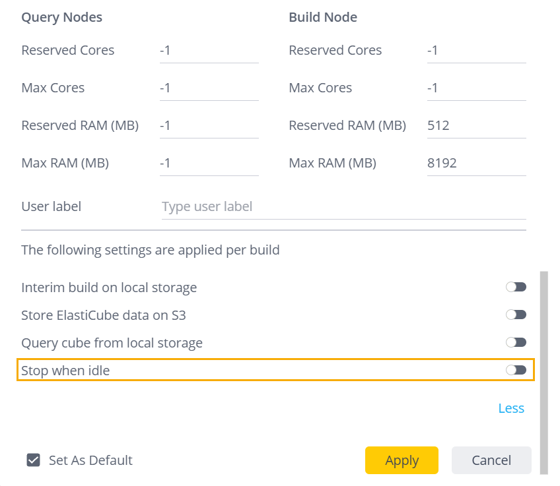Click Query Nodes Max RAM (MB) field

pos(209,164)
